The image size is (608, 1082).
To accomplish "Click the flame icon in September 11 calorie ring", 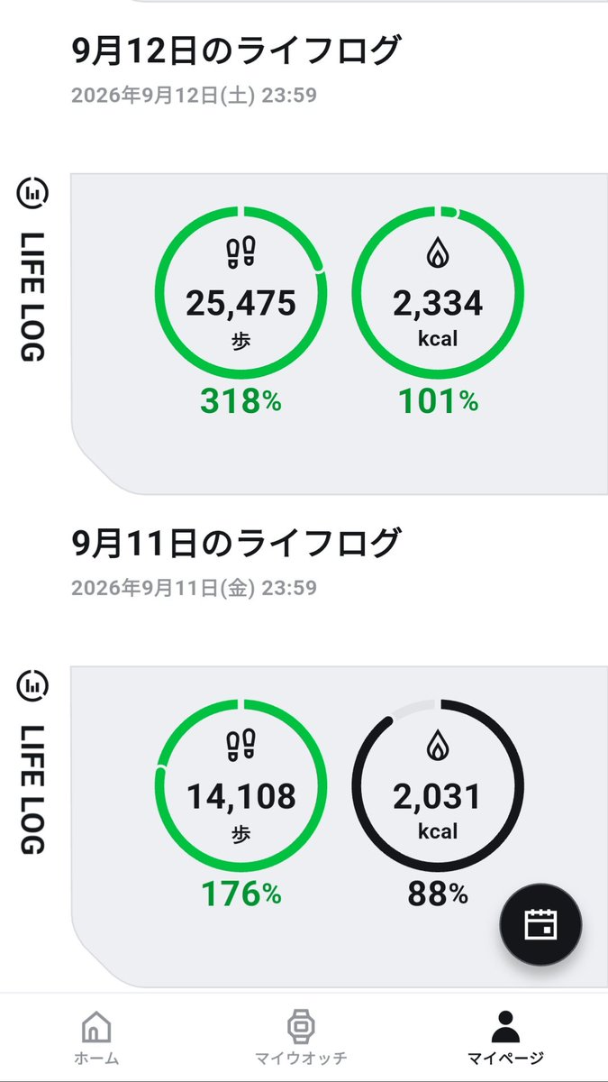I will coord(438,746).
